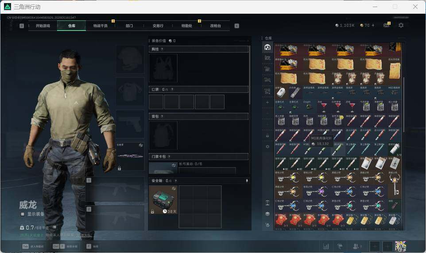Screen dimensions: 426x253
Task: Select the white milk carton item
Action: coord(282,93)
